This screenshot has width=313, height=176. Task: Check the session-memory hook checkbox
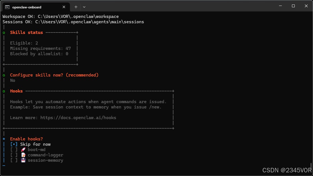[14, 160]
